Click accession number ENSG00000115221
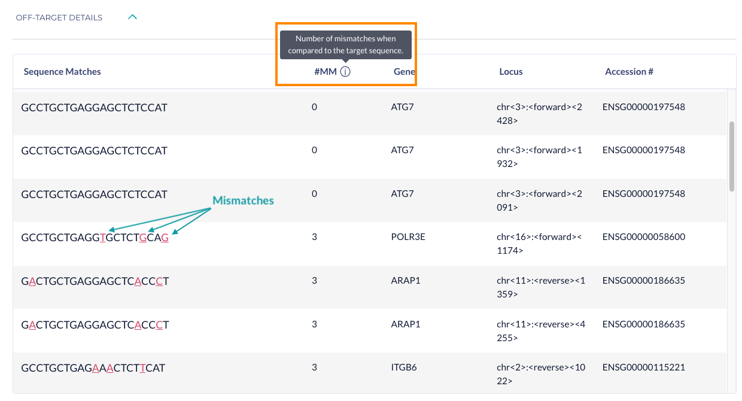This screenshot has height=401, width=742. (643, 367)
